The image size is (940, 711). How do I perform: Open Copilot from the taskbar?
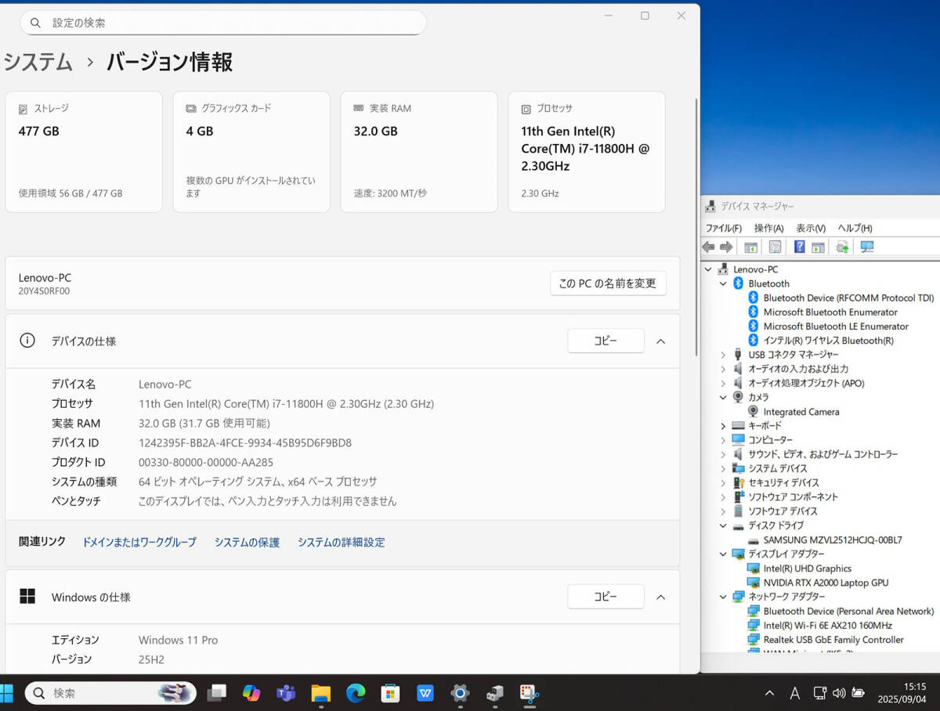[251, 693]
